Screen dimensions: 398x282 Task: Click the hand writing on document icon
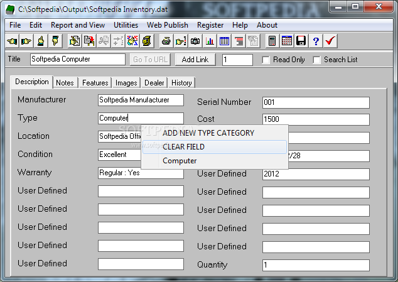pos(75,41)
